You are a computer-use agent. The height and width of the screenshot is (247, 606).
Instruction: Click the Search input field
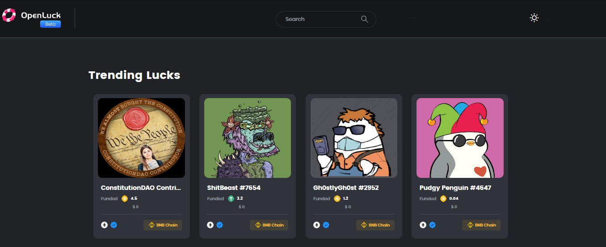(320, 19)
